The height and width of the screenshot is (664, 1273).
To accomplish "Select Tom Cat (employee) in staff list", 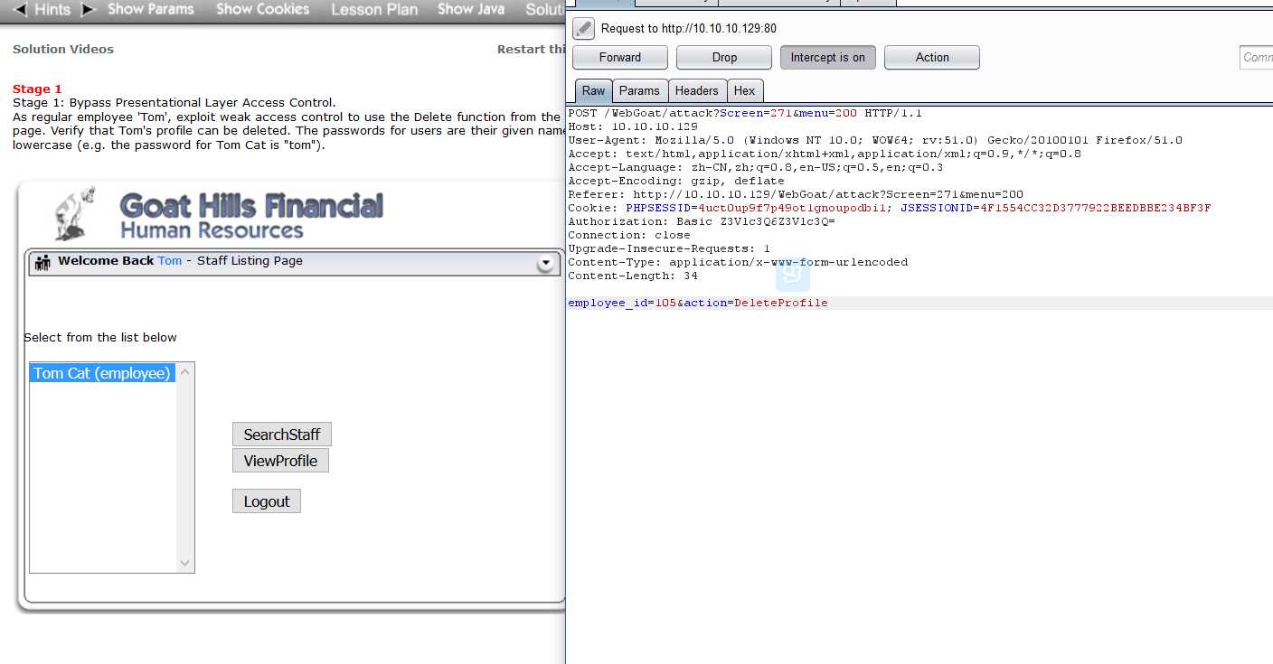I will (102, 373).
